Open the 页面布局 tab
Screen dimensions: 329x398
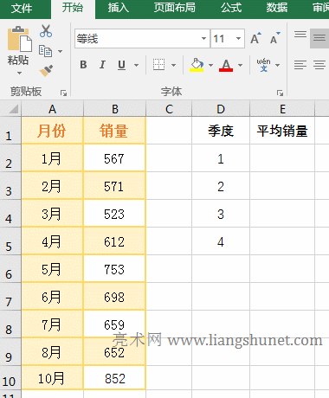pos(175,8)
